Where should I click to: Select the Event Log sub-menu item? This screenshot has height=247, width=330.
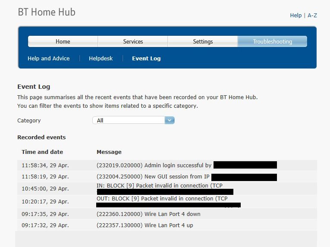tap(146, 59)
